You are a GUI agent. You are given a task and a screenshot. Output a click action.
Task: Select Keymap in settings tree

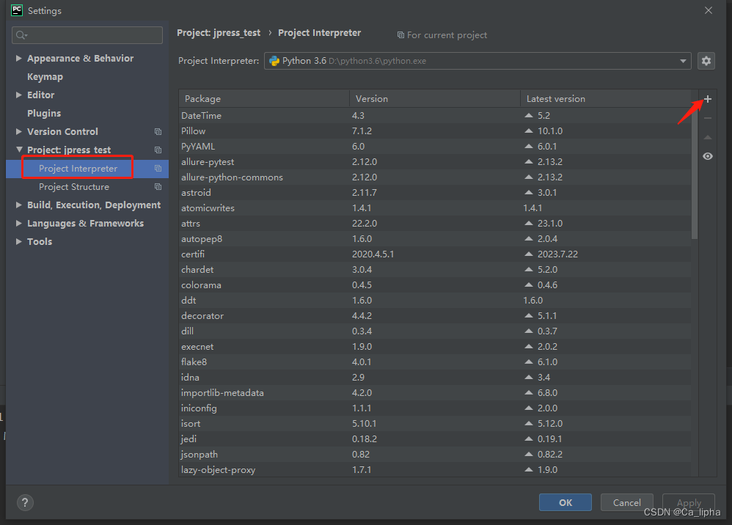pos(45,76)
